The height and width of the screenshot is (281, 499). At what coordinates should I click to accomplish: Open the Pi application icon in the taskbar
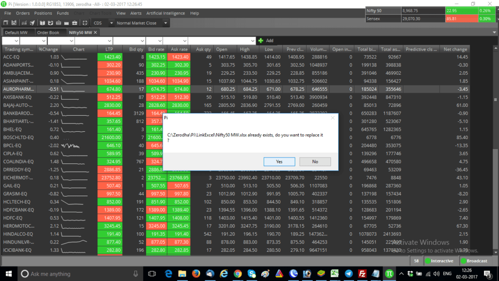point(390,274)
